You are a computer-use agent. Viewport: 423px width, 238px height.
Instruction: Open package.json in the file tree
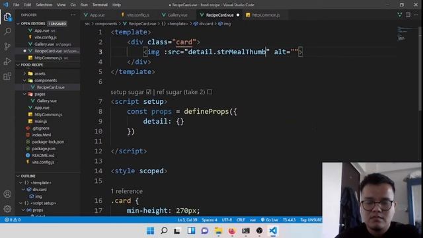click(44, 148)
